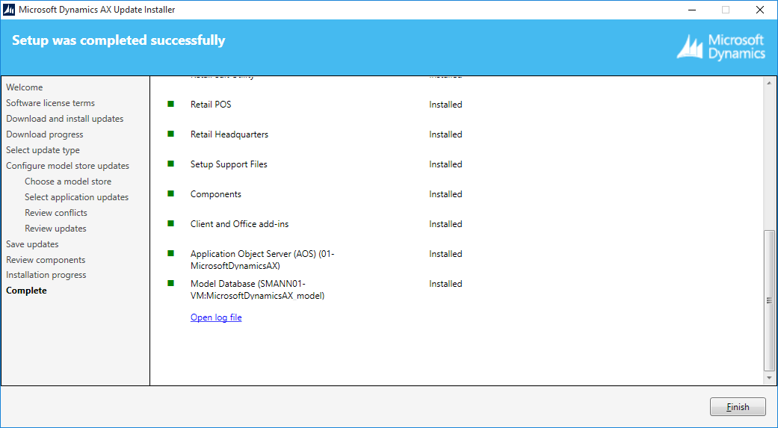Viewport: 778px width, 428px height.
Task: Click the Retail POS component name
Action: [x=211, y=105]
